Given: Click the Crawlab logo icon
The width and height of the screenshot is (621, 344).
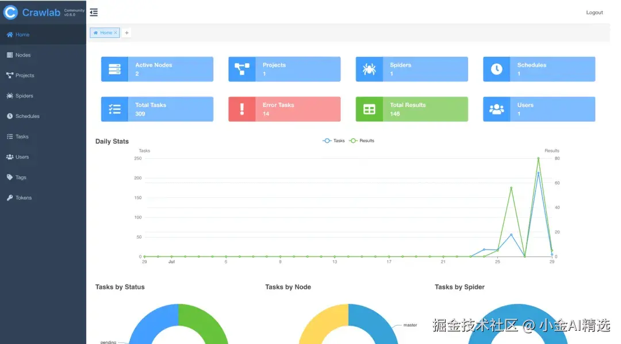Looking at the screenshot, I should click(x=10, y=12).
